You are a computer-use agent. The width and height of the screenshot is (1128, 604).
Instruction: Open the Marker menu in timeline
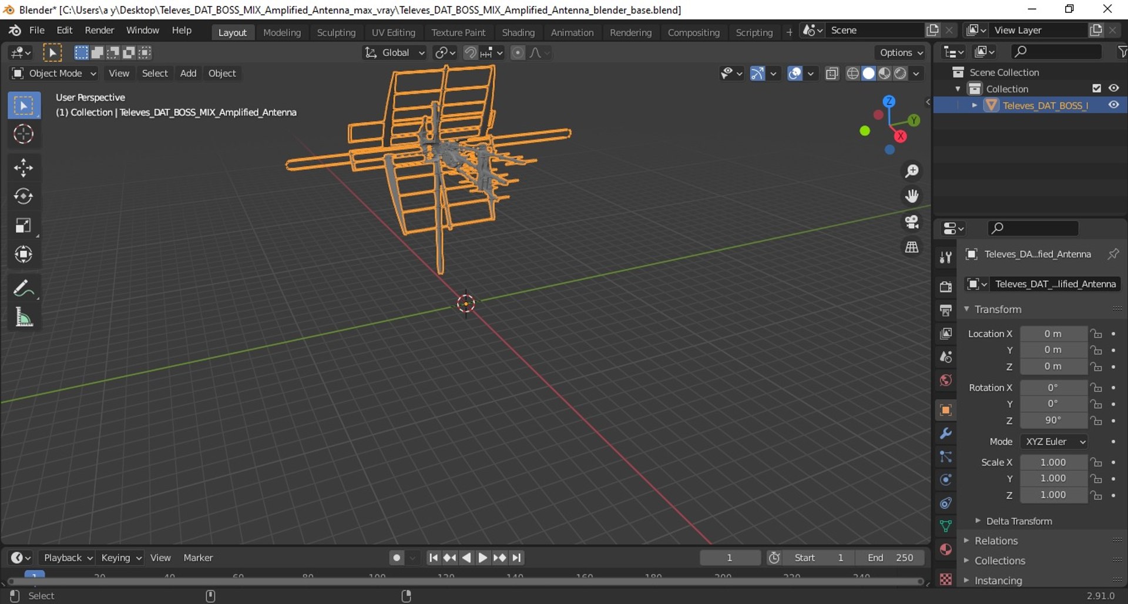tap(198, 558)
